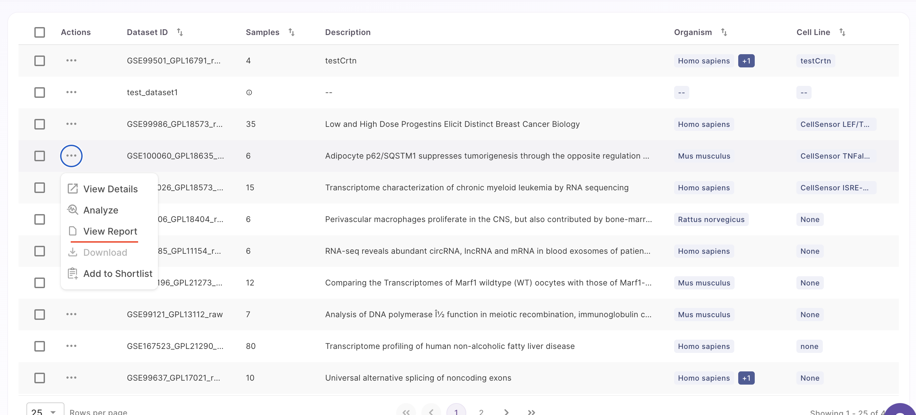Viewport: 916px width, 415px height.
Task: Check the GSE99637_GPL17021 row checkbox
Action: click(x=39, y=378)
